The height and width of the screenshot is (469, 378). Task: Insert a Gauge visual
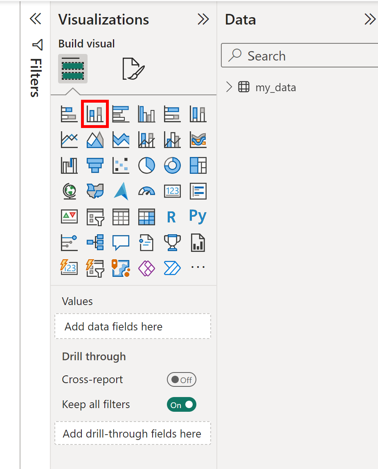pos(146,191)
